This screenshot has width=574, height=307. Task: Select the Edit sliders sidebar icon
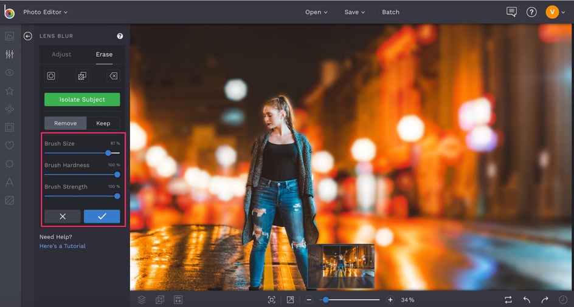(x=10, y=54)
